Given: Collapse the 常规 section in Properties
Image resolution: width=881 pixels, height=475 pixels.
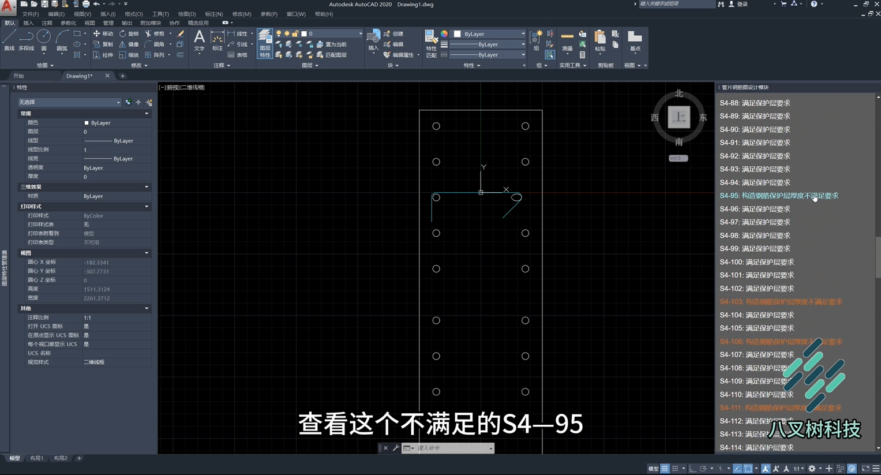Looking at the screenshot, I should [147, 114].
